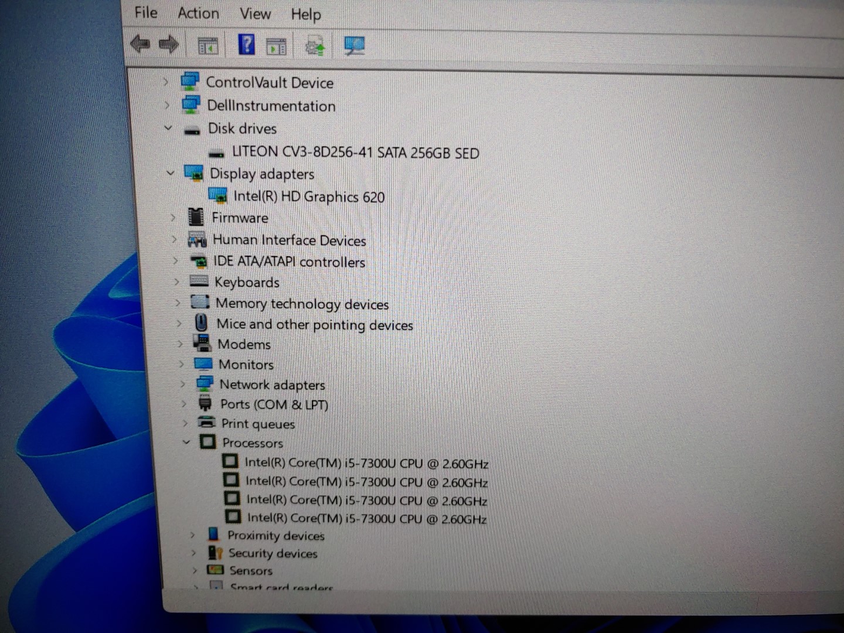
Task: Click the Modems icon
Action: [x=202, y=343]
